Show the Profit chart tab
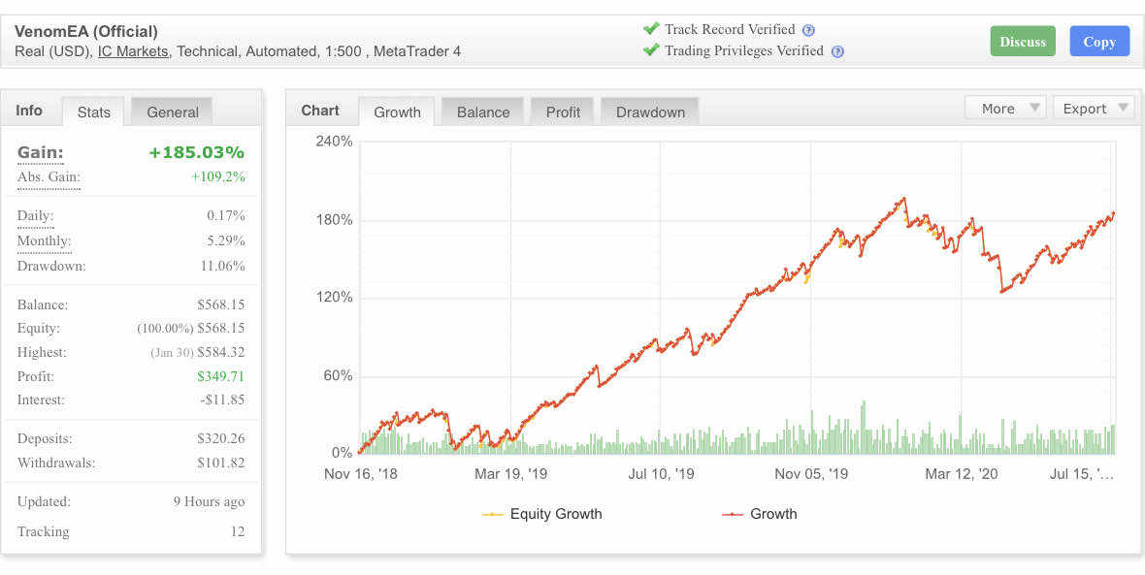 coord(563,112)
